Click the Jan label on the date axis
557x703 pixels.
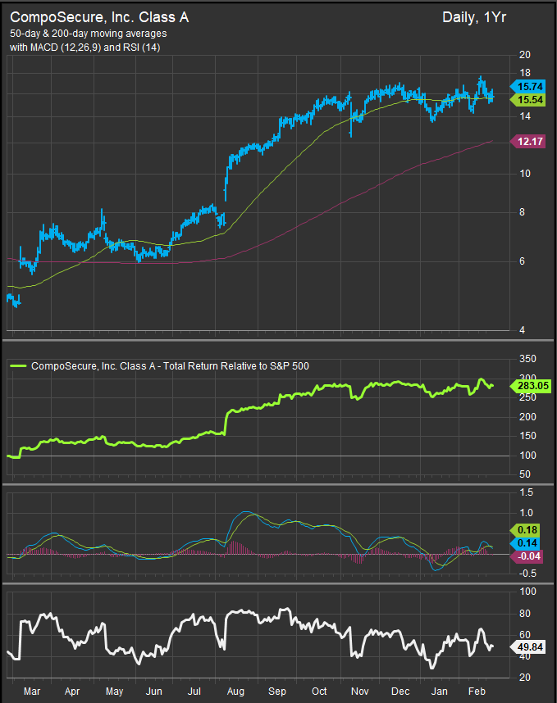pos(440,692)
